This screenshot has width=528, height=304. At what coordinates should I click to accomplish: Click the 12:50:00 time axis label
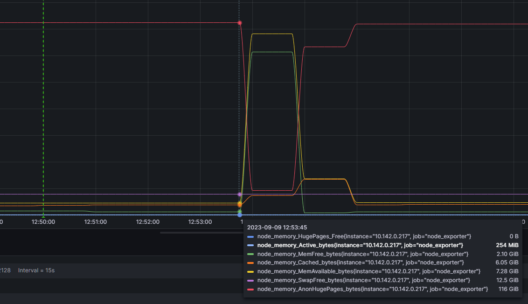43,222
